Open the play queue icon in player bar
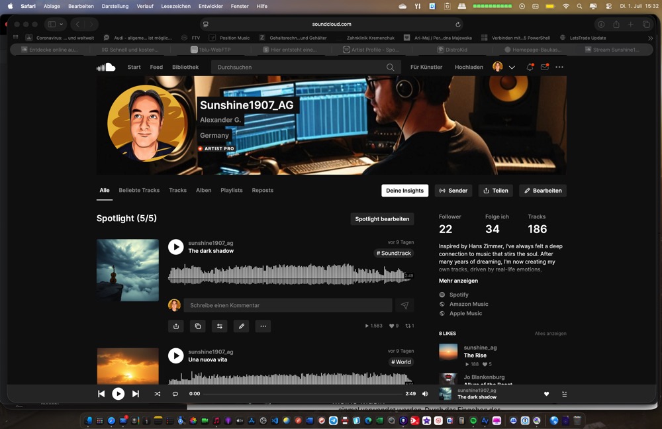The width and height of the screenshot is (662, 429). coord(565,394)
